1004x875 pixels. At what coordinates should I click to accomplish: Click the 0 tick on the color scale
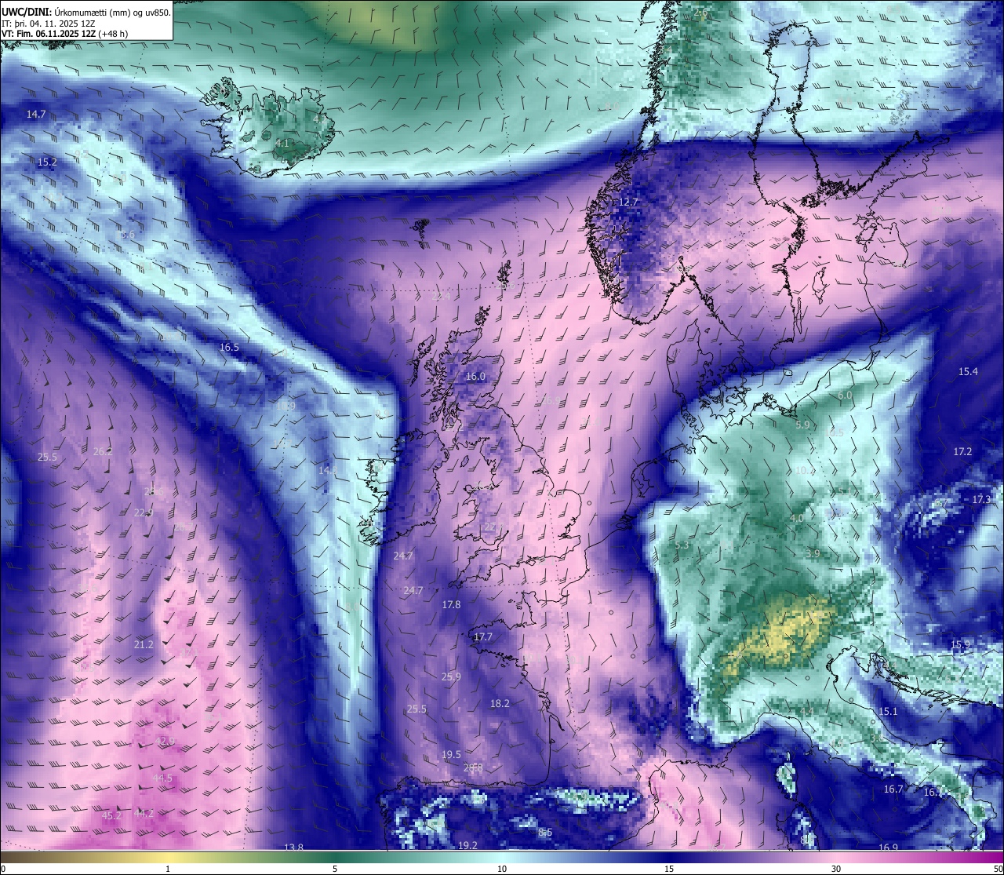click(3, 869)
